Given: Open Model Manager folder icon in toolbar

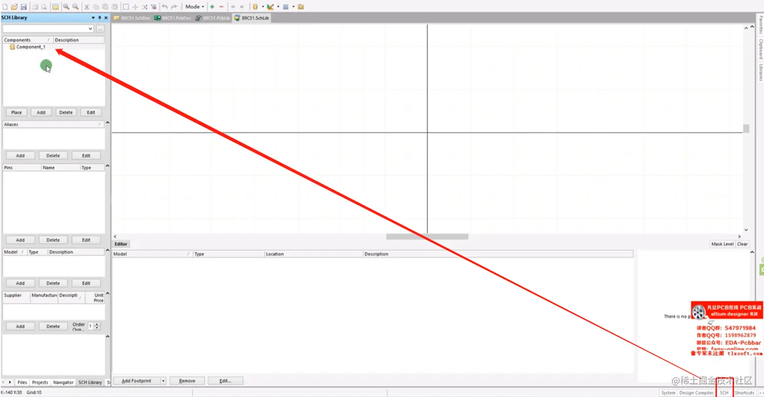Looking at the screenshot, I should 301,7.
